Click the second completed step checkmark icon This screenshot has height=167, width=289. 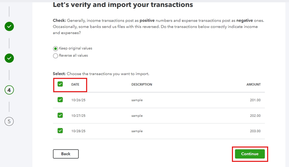pyautogui.click(x=9, y=58)
